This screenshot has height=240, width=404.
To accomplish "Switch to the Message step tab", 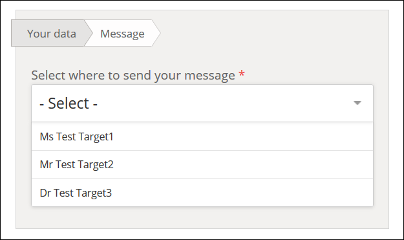I will (122, 33).
